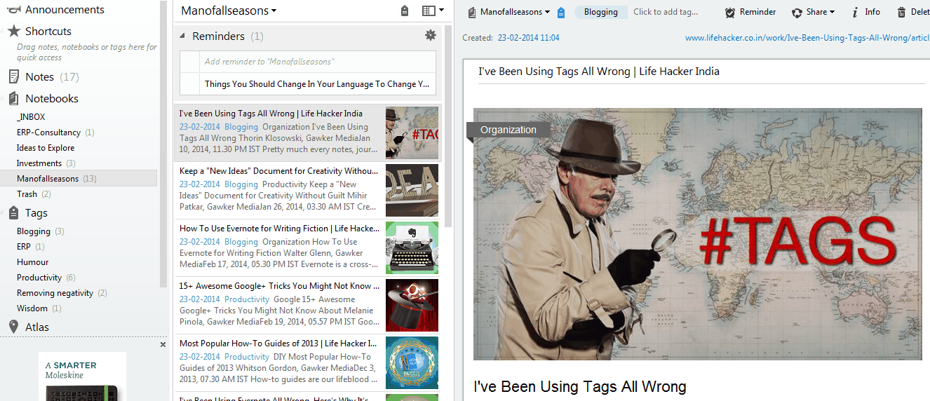Screen dimensions: 930x401
Task: Open the Share dropdown arrow
Action: (832, 12)
